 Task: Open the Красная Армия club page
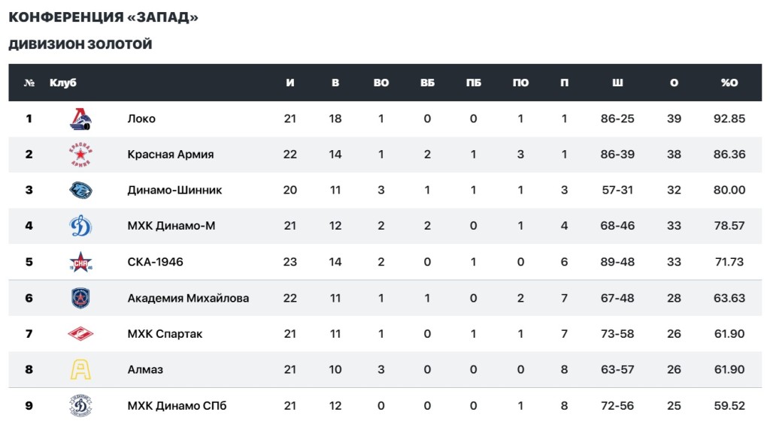[x=171, y=155]
